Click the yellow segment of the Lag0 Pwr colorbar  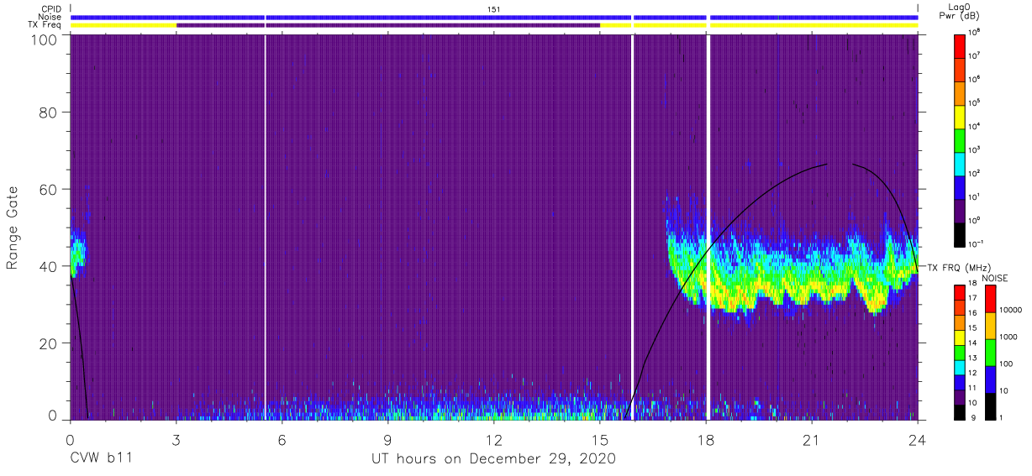pyautogui.click(x=959, y=115)
